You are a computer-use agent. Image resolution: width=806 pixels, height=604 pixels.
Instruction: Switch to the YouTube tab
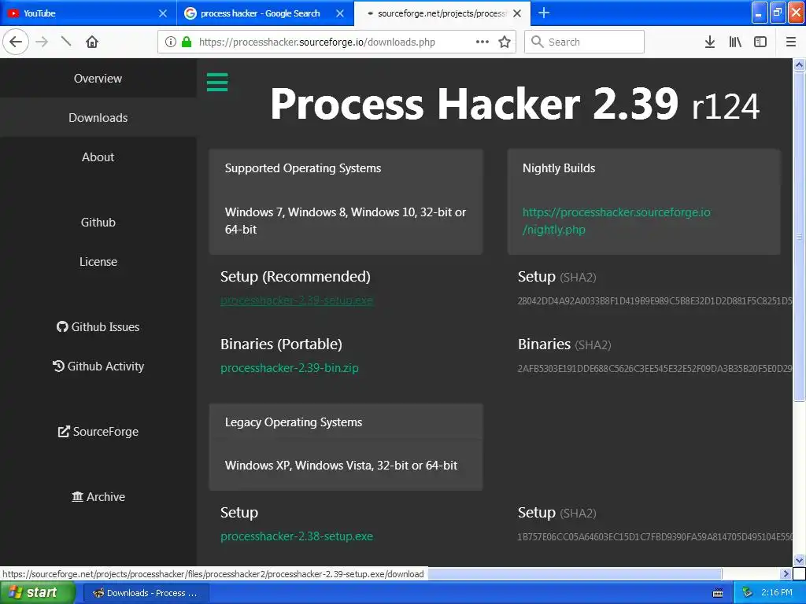[88, 13]
